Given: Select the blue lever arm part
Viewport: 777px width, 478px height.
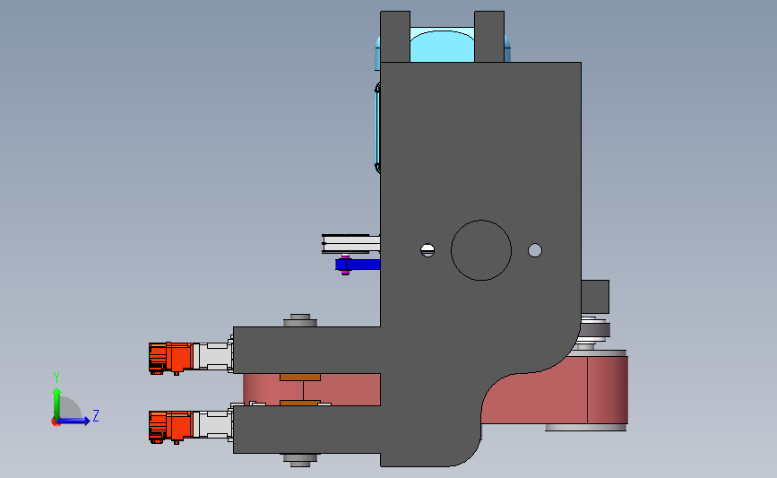Looking at the screenshot, I should (358, 265).
